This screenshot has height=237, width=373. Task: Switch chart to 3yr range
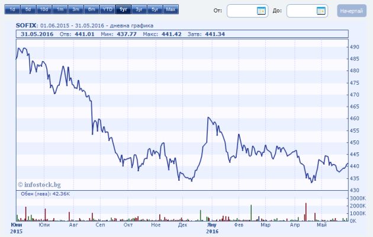pos(139,9)
